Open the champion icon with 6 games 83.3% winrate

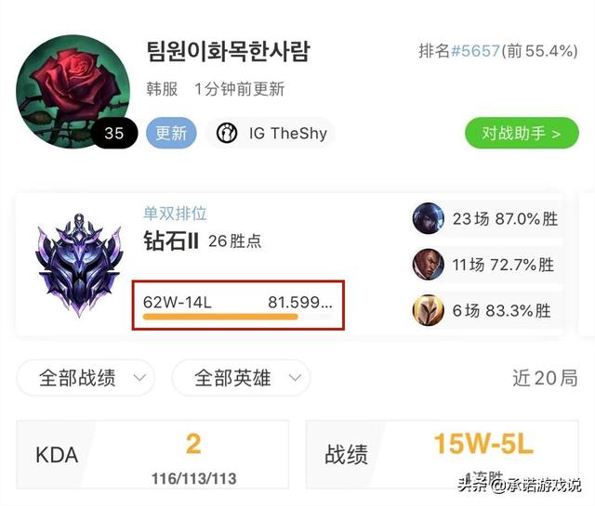(428, 310)
